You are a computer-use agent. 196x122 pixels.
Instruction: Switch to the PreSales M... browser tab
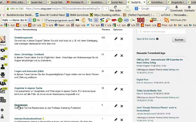point(76,2)
